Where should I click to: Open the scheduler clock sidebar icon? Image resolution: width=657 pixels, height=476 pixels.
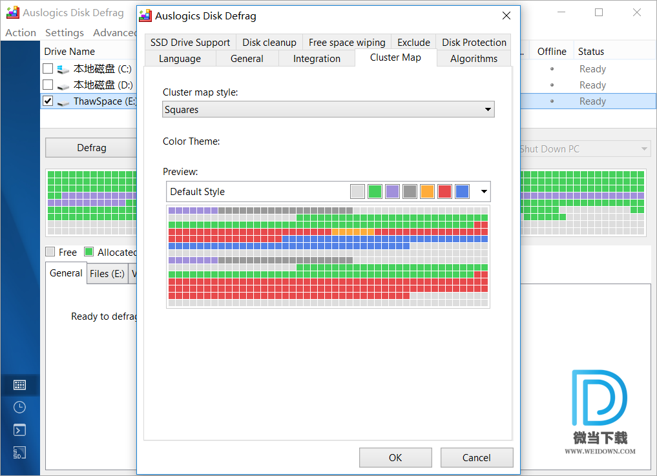coord(19,408)
